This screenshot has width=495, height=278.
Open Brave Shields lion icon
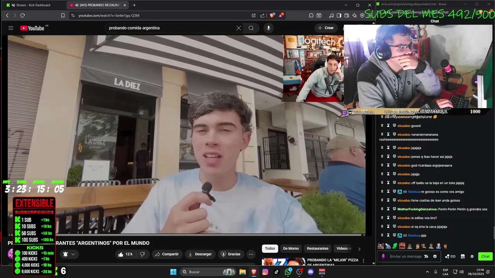272,15
